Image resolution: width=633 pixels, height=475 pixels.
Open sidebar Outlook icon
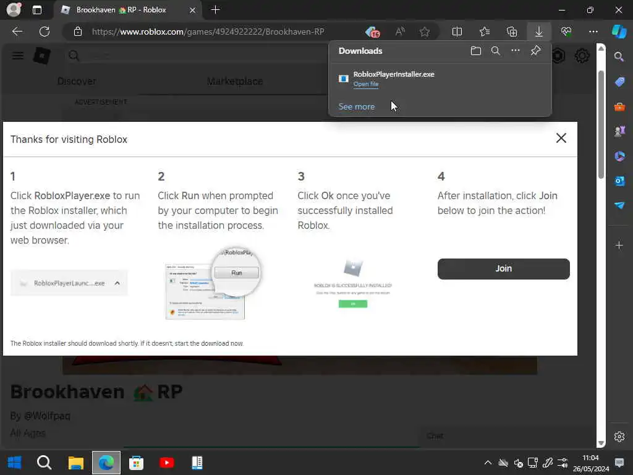(619, 181)
